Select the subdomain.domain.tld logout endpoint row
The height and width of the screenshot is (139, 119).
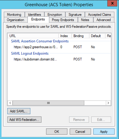coord(59,59)
